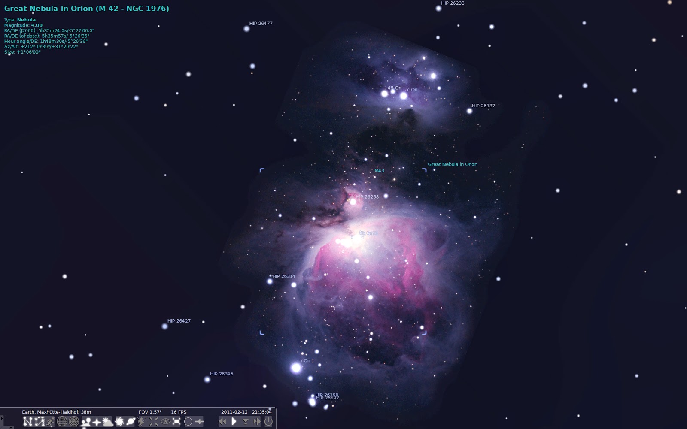Image resolution: width=687 pixels, height=429 pixels.
Task: Toggle the azimuthal grid
Action: tap(73, 422)
